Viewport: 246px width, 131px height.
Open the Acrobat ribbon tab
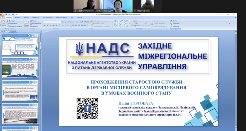79,18
